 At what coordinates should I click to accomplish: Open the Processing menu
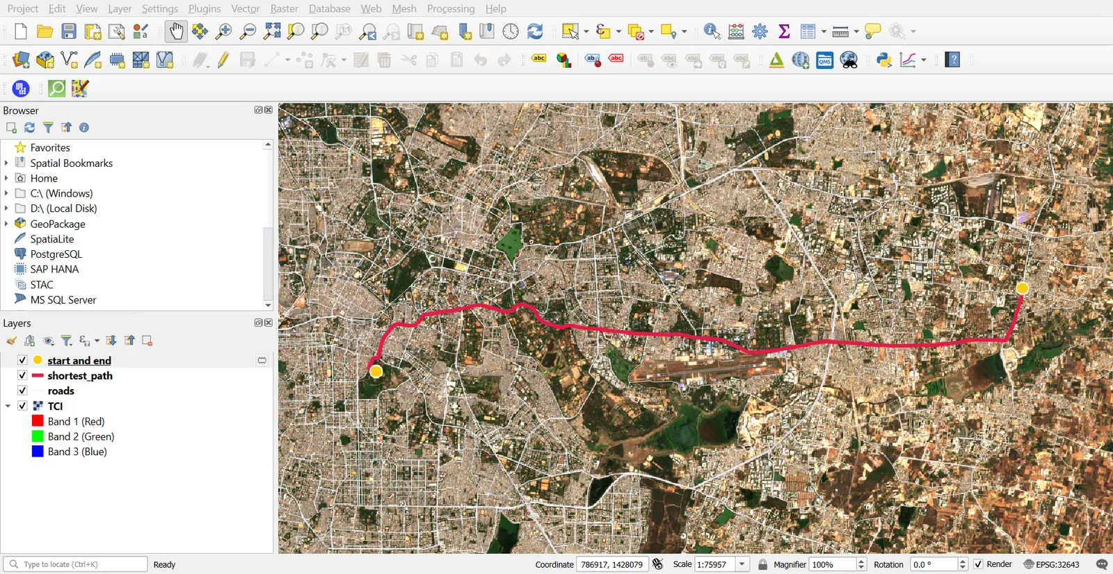451,8
